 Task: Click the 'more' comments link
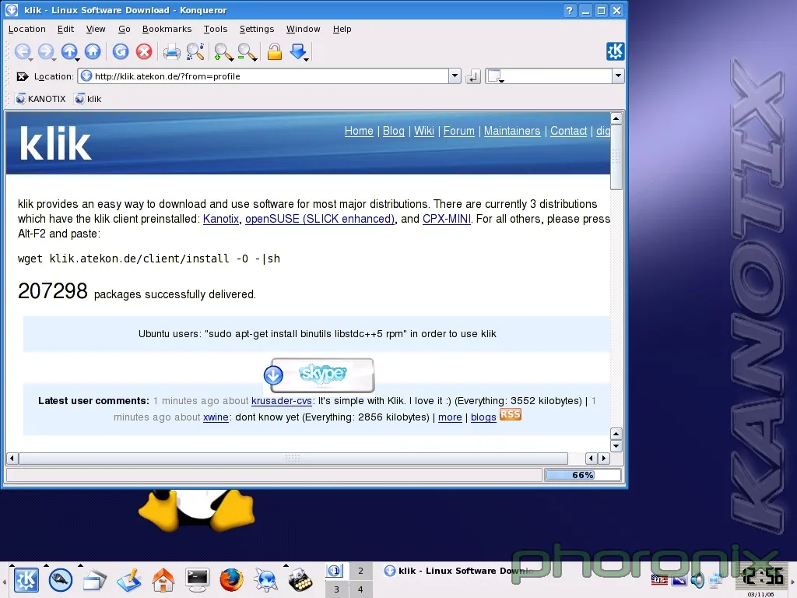450,417
